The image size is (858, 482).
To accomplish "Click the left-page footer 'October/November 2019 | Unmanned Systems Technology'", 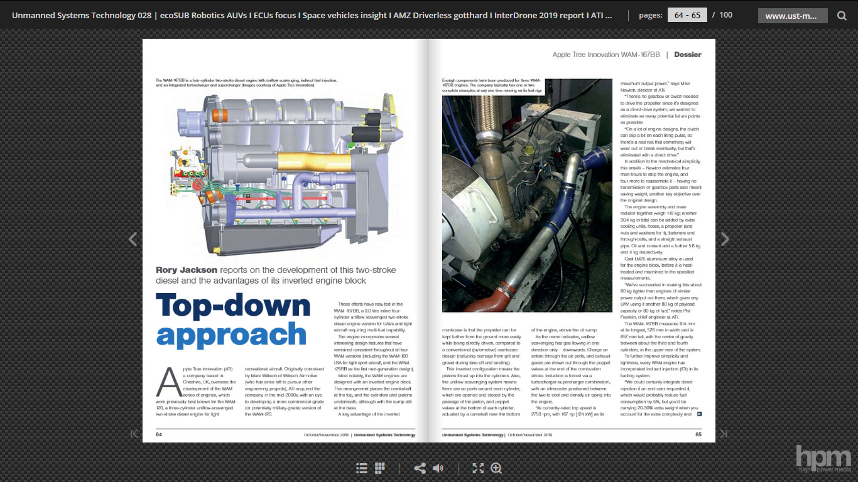I will tap(359, 434).
